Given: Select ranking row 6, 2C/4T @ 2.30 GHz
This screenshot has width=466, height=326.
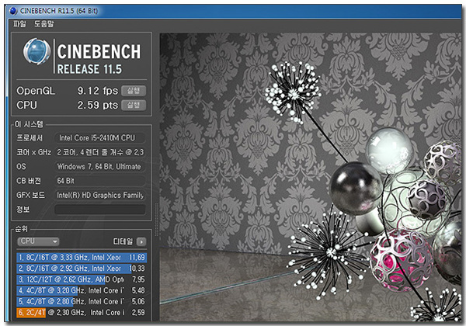Looking at the screenshot, I should pyautogui.click(x=82, y=312).
